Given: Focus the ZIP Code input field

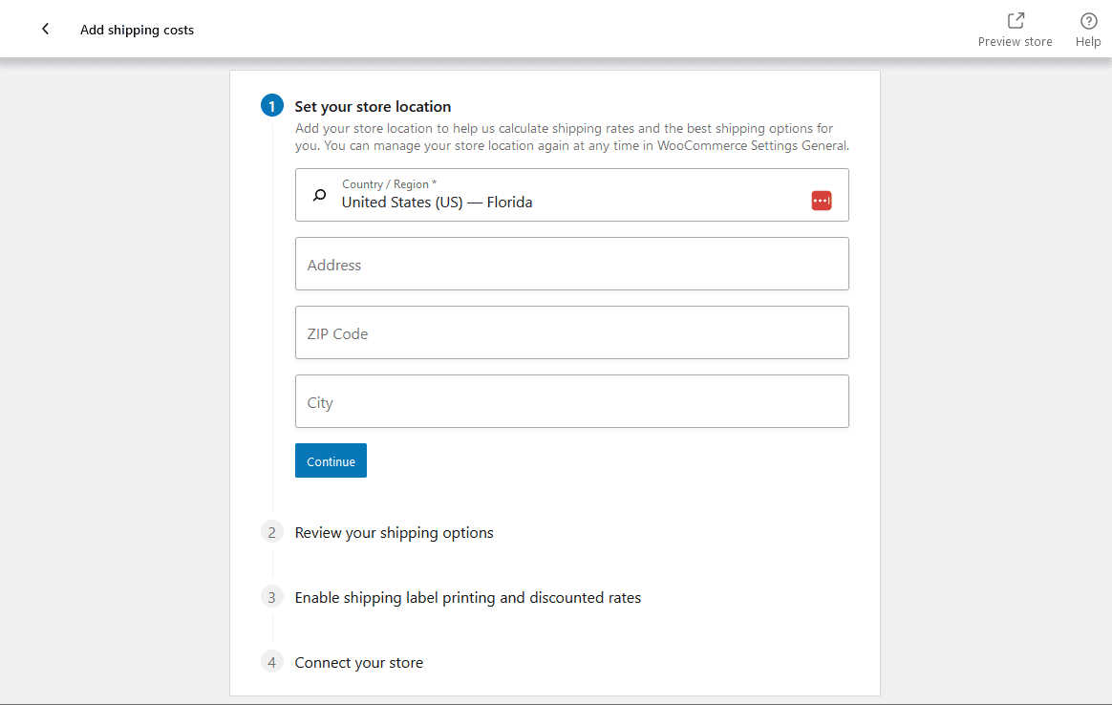Looking at the screenshot, I should tap(571, 332).
